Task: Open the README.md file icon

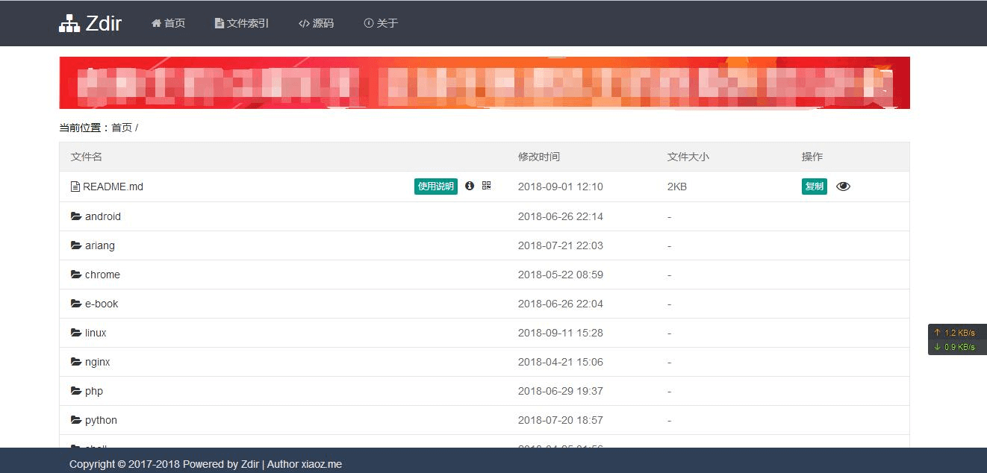Action: [74, 187]
